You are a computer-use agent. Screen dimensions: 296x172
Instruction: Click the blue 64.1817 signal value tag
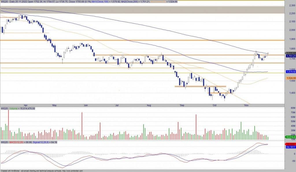coord(290,147)
